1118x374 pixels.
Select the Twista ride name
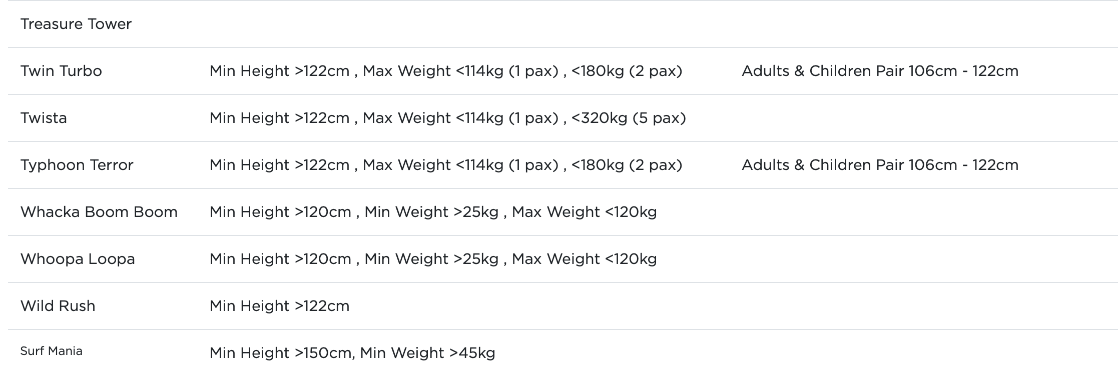(44, 118)
